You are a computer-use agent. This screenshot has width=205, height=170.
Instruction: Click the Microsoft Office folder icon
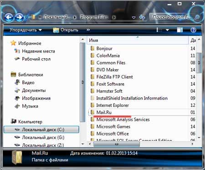pos(92,134)
